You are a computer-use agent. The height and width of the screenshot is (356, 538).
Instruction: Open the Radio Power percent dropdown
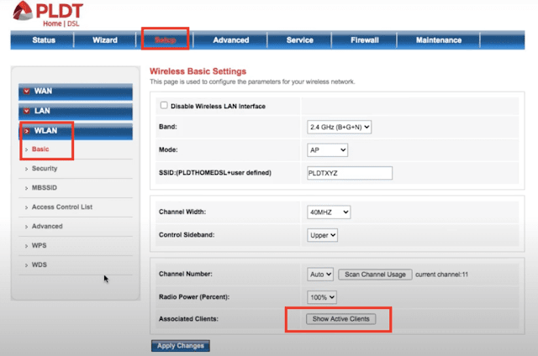(x=322, y=297)
